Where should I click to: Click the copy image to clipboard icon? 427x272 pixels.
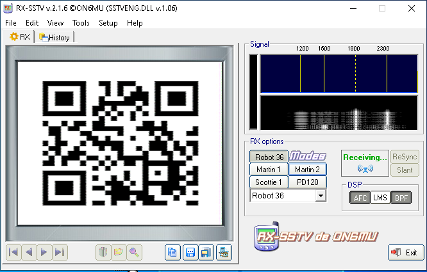coord(172,253)
